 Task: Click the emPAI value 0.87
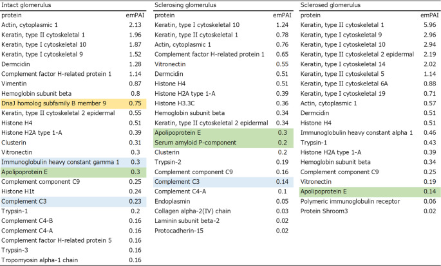click(x=135, y=84)
